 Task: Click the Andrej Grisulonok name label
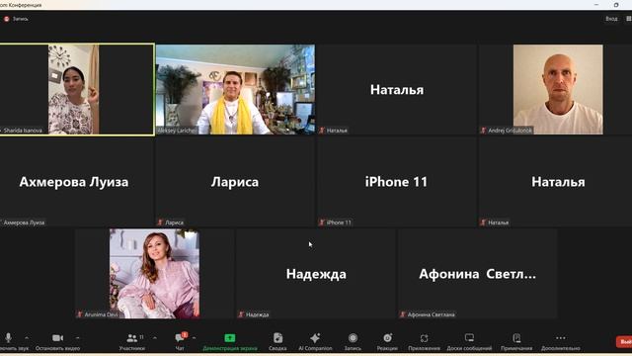click(x=510, y=131)
